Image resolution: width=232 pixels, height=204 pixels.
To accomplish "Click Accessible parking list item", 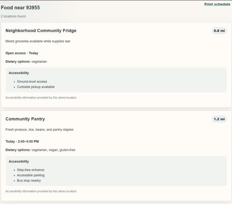I will (31, 175).
